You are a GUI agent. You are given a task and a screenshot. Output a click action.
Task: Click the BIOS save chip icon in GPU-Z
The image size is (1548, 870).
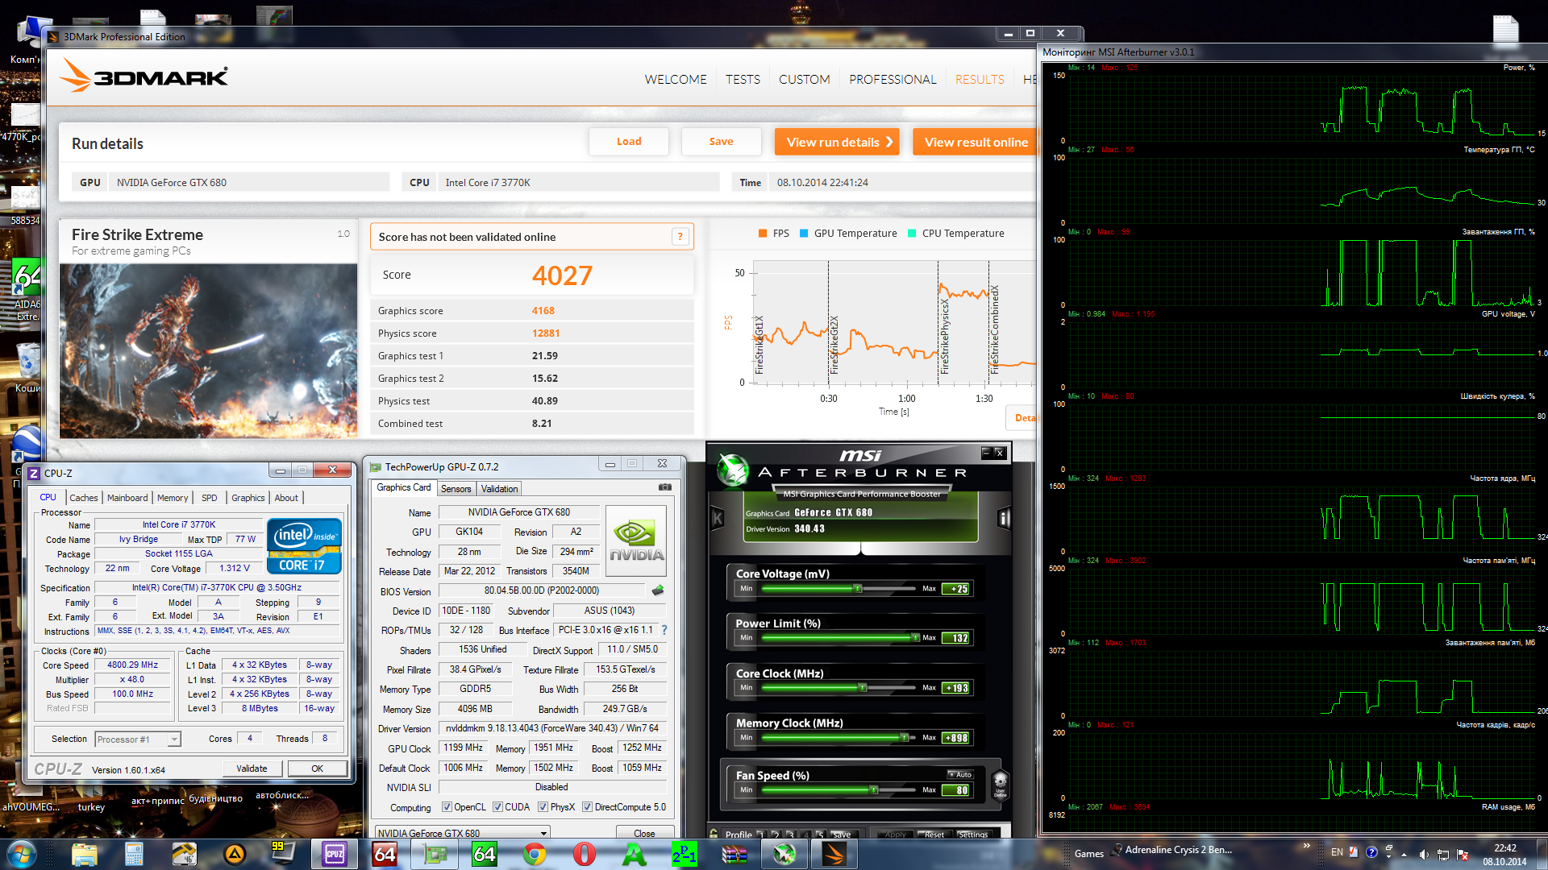click(x=658, y=590)
